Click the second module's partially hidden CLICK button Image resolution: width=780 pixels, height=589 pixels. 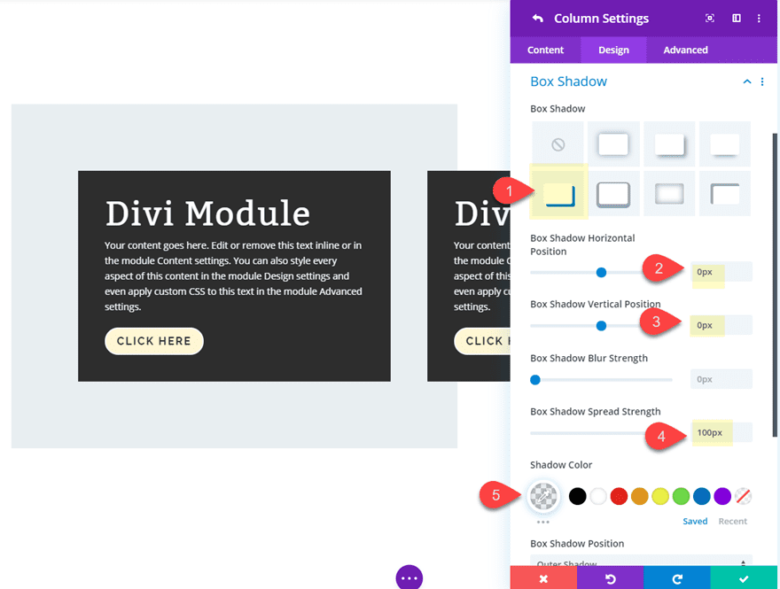coord(482,341)
